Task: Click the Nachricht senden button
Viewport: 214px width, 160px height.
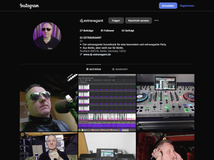Action: click(139, 20)
